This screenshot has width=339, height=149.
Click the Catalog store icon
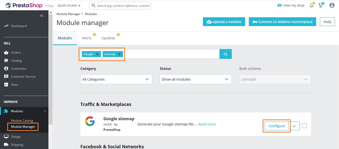6,61
